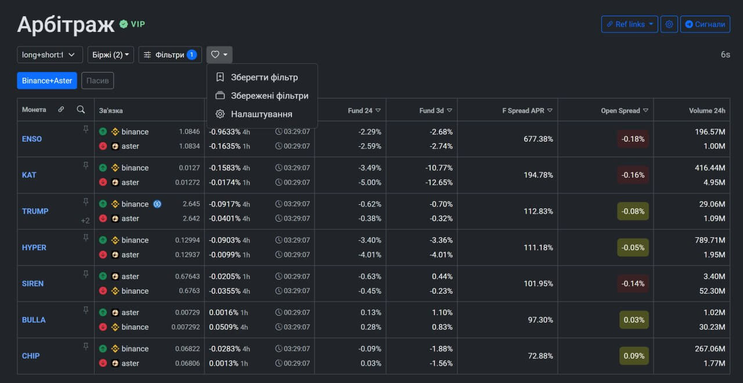
Task: Pin the BULLA row
Action: 86,310
